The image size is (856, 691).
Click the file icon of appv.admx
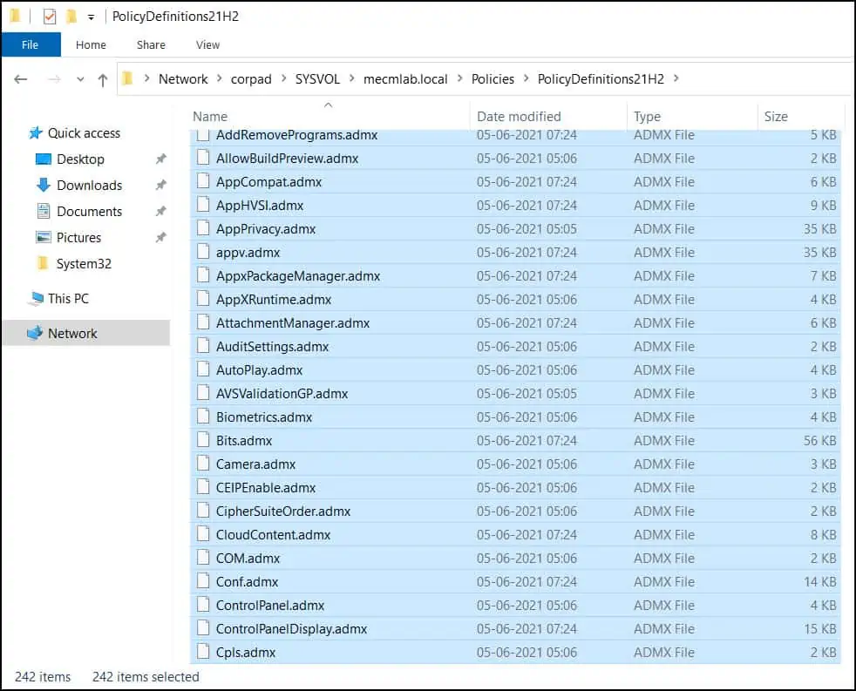pyautogui.click(x=203, y=252)
